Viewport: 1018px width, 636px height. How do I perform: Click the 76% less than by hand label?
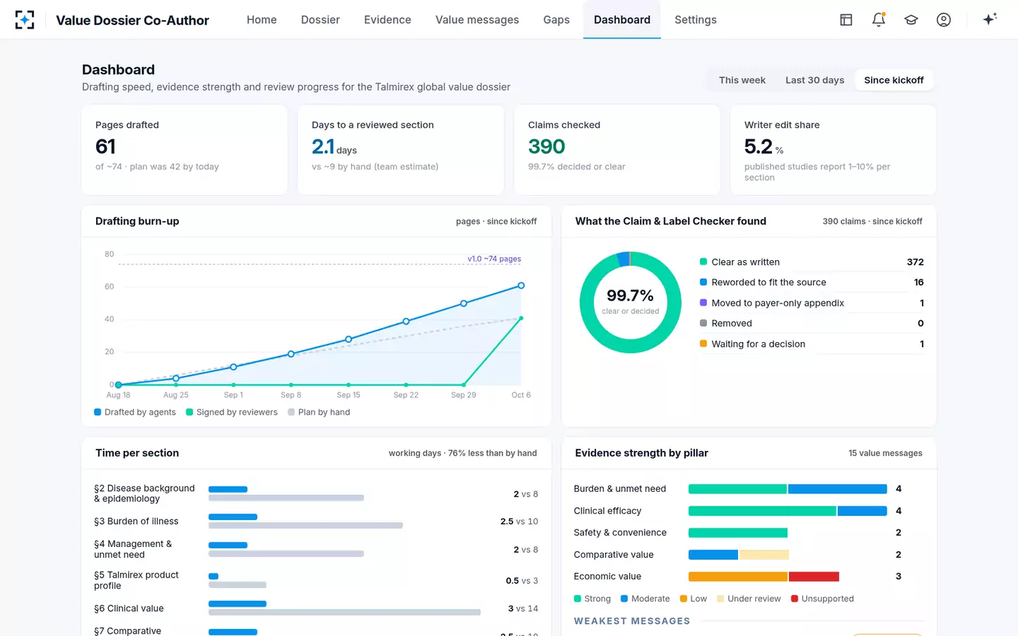coord(493,453)
